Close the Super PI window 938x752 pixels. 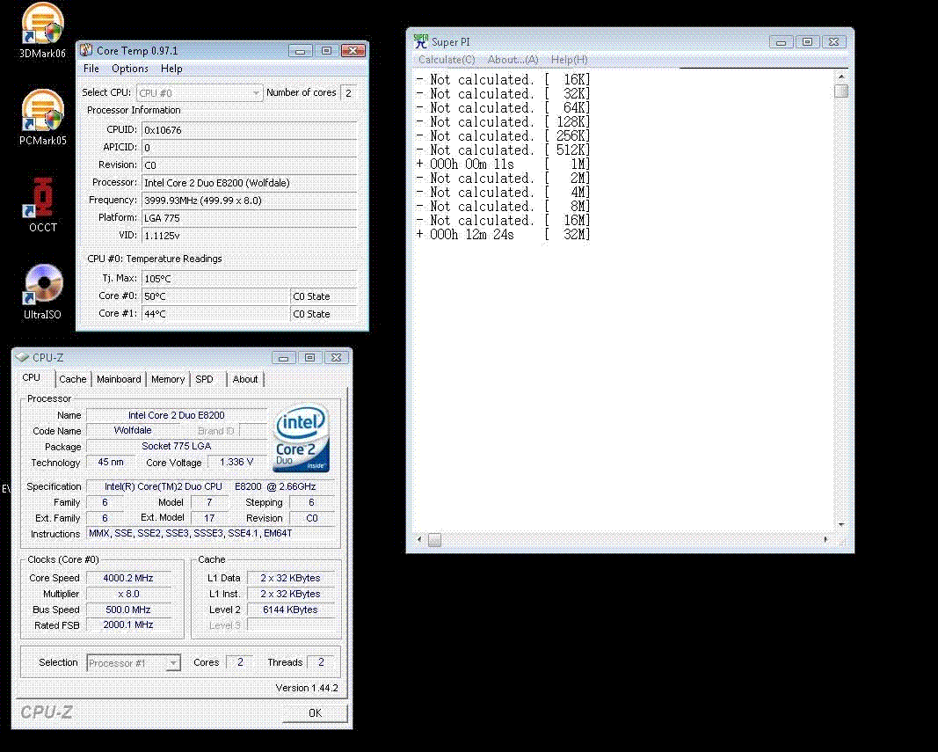tap(833, 42)
